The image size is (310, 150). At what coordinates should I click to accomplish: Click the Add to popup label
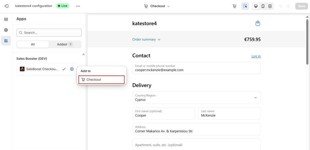pyautogui.click(x=86, y=71)
